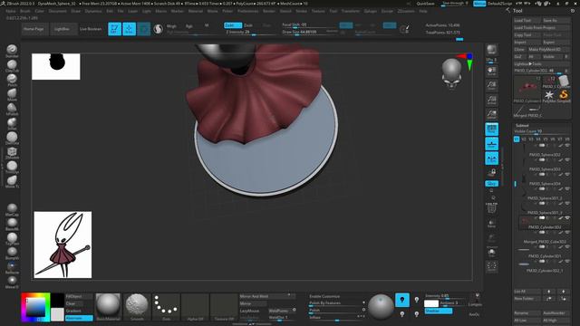Screen dimensions: 580x326
Task: Open the Alpha Off picker
Action: (195, 307)
